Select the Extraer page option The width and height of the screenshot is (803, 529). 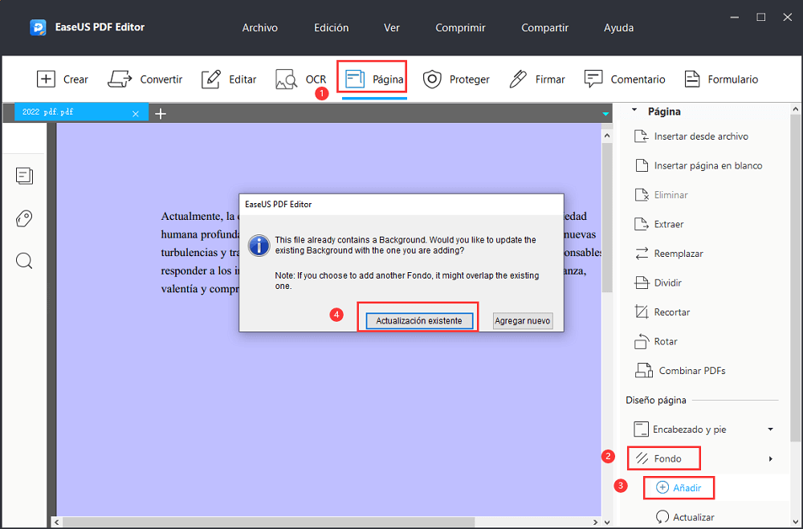point(659,224)
